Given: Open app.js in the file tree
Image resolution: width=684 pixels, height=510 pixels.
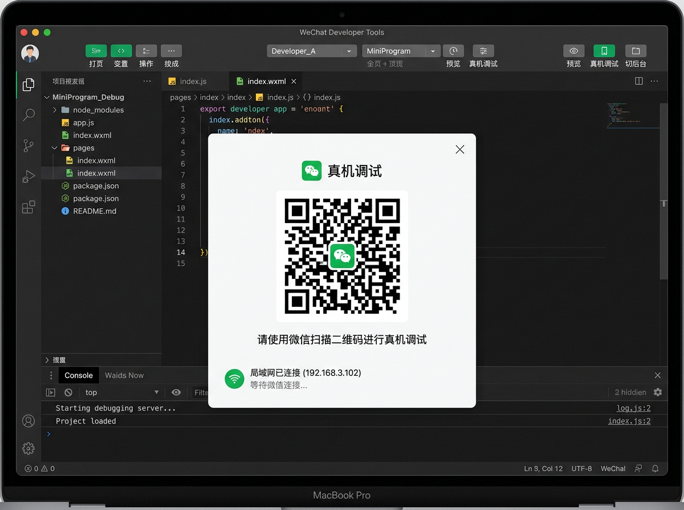Looking at the screenshot, I should pyautogui.click(x=83, y=122).
